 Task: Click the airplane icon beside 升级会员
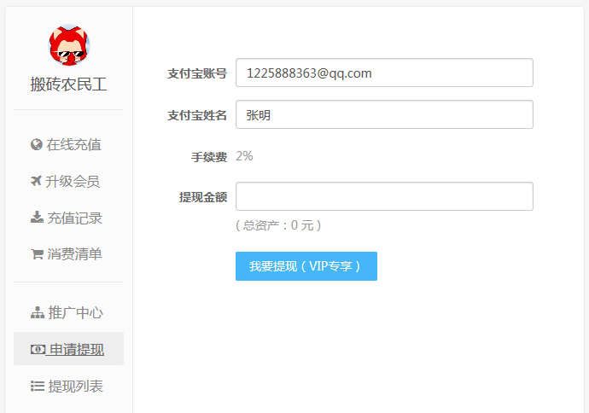tap(37, 181)
